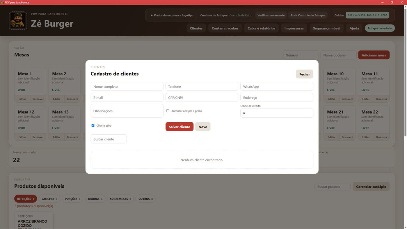Viewport: 407px width, 229px height.
Task: Select the OUTROS category tab
Action: click(145, 199)
